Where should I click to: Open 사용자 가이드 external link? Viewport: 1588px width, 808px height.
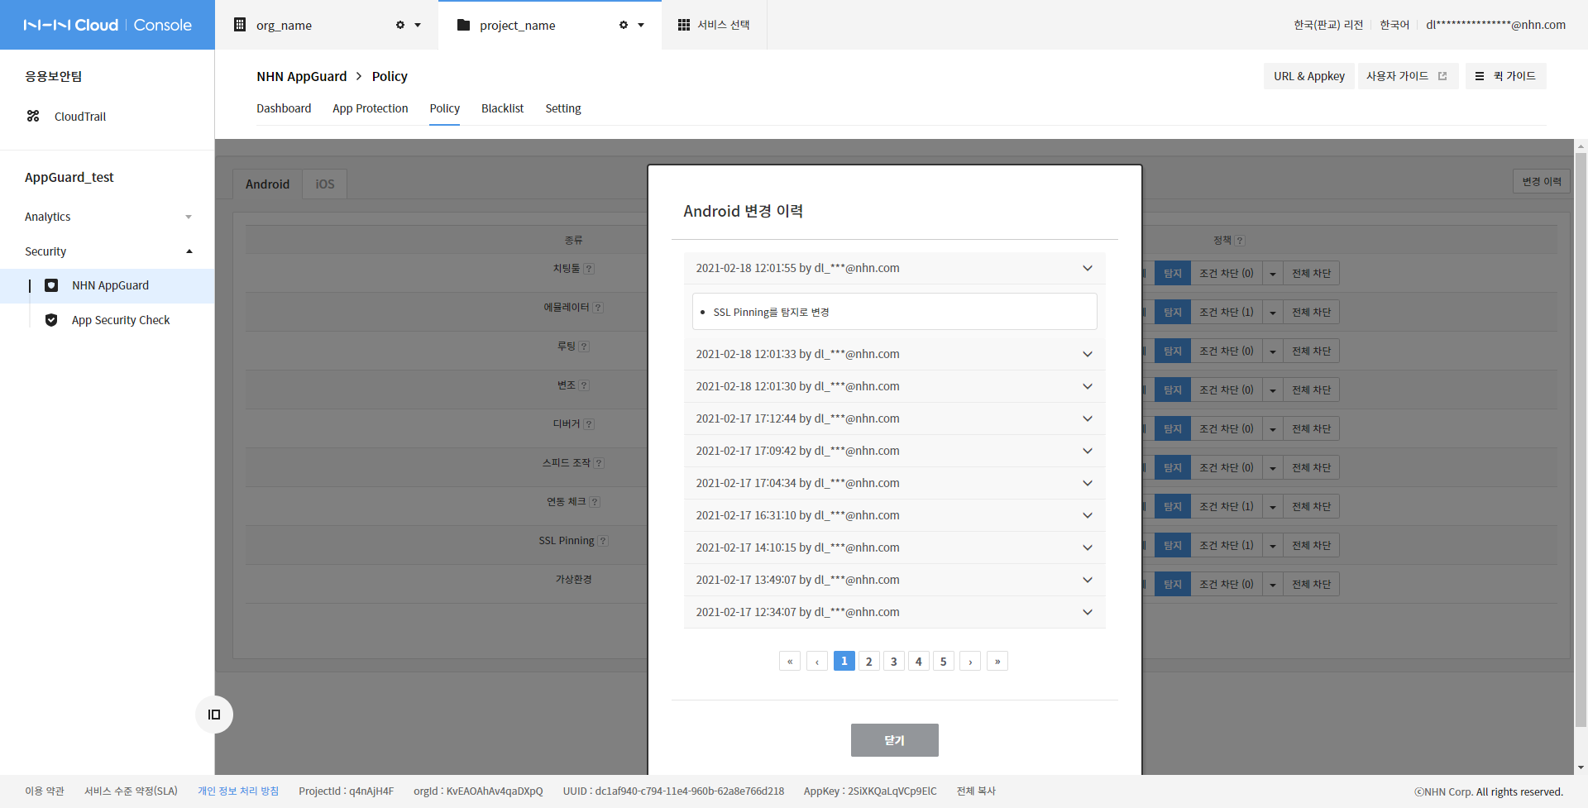[x=1408, y=76]
